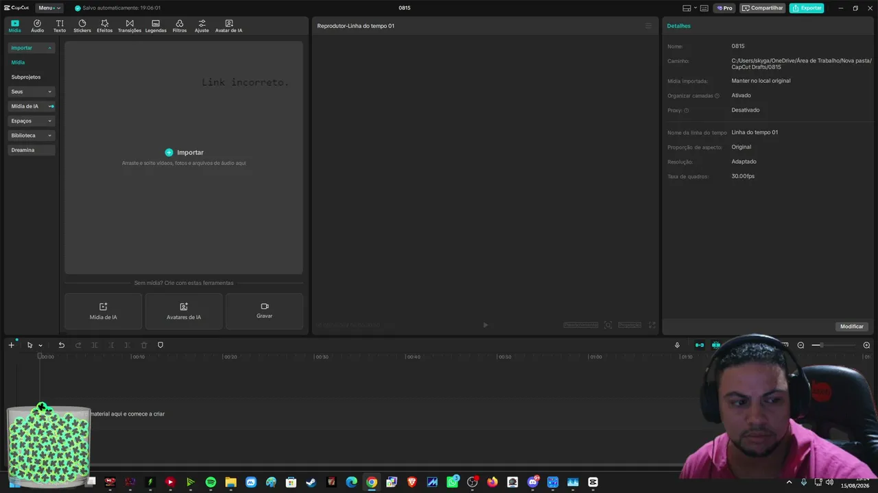Viewport: 878px width, 493px height.
Task: Click the timeline zoom out icon
Action: coord(800,345)
